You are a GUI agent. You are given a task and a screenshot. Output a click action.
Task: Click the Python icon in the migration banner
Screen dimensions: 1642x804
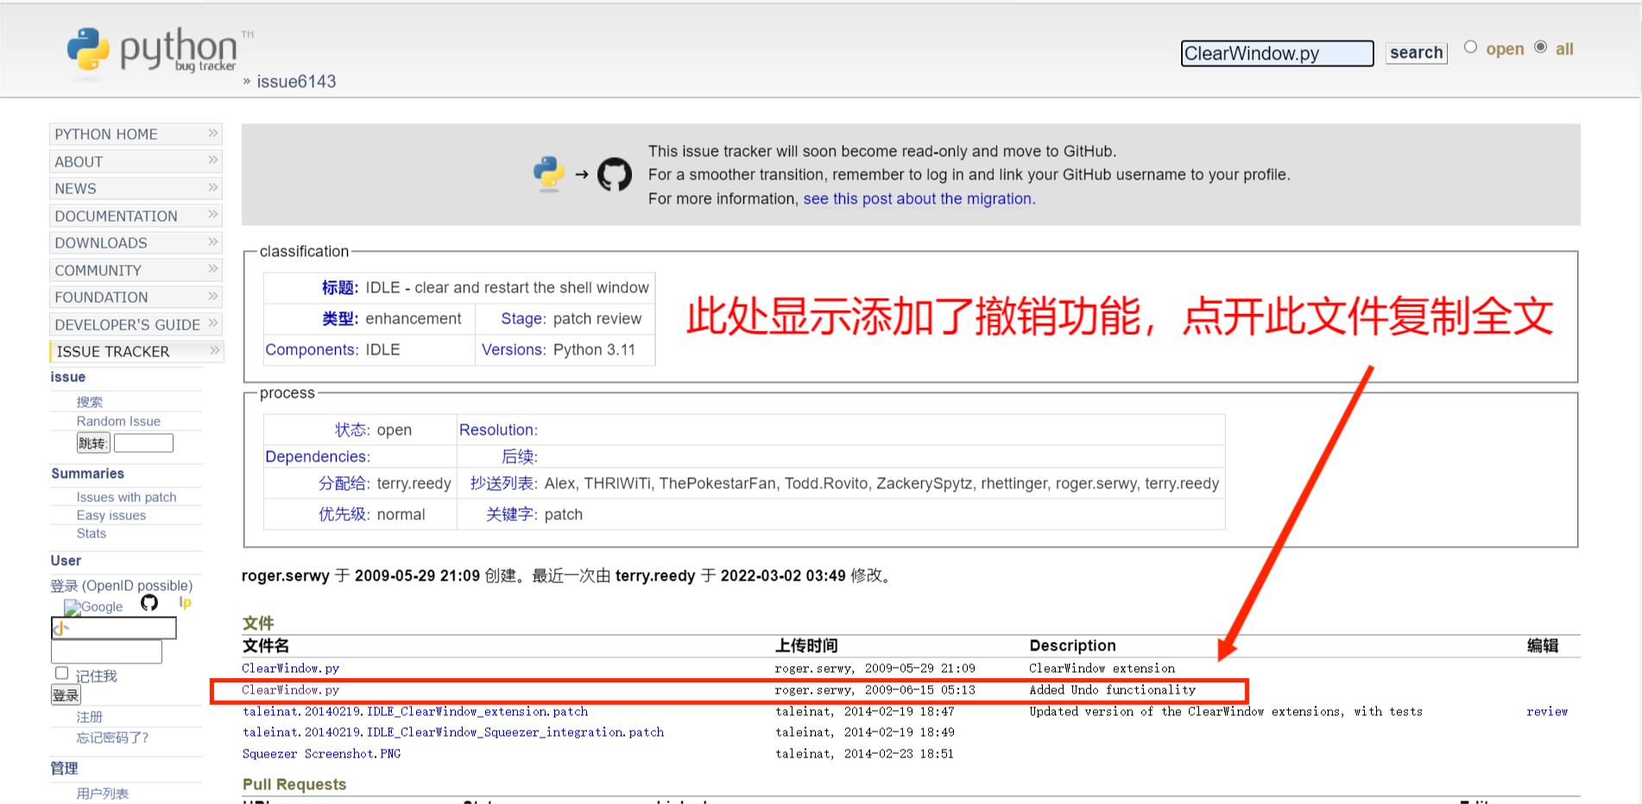tap(547, 173)
